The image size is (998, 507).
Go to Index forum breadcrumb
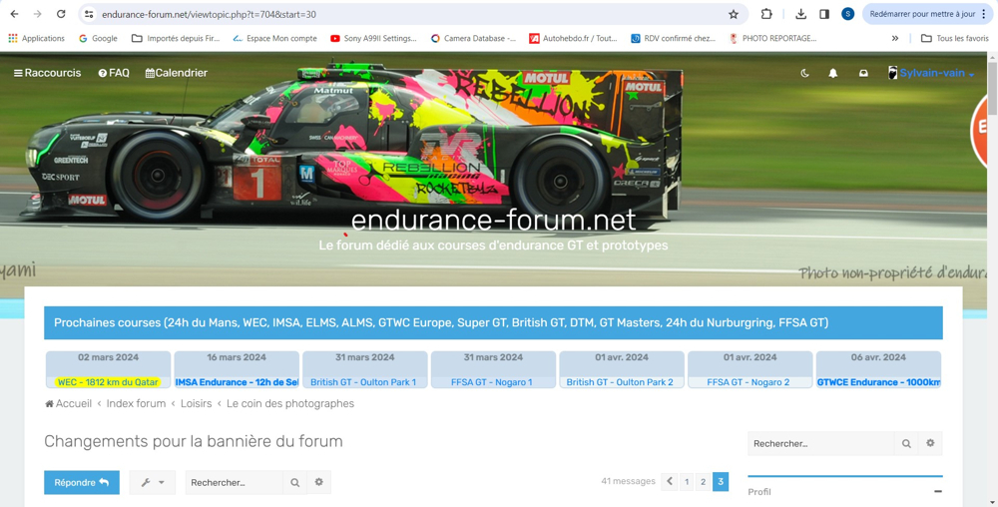pyautogui.click(x=136, y=404)
